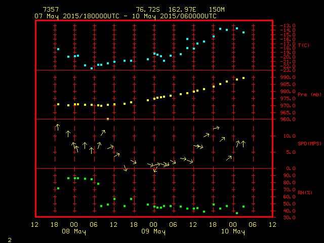The height and width of the screenshot is (243, 324).
Task: Click the "975.0" pressure tick label
Action: tap(288, 99)
